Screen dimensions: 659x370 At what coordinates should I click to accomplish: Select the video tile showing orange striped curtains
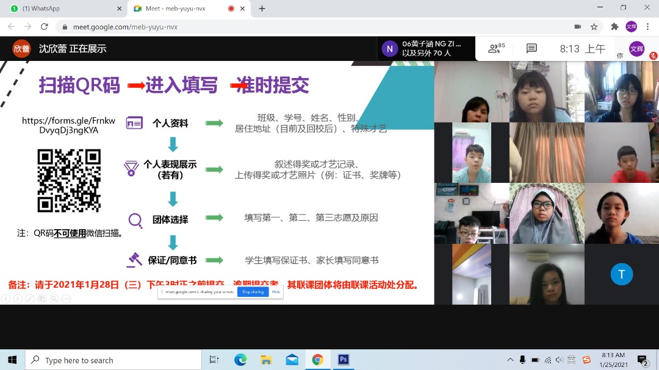click(x=547, y=152)
